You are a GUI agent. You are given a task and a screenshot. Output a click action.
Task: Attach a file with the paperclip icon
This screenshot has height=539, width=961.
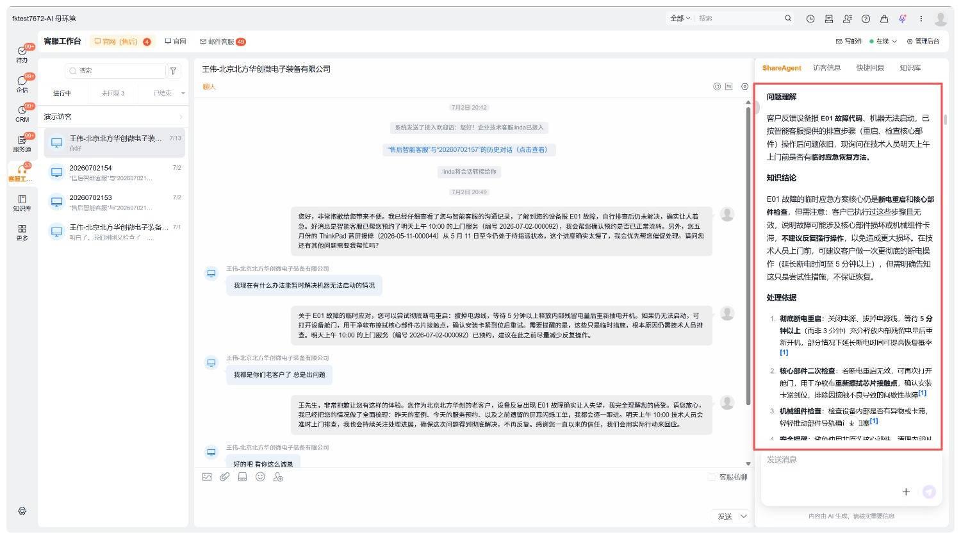click(x=225, y=477)
